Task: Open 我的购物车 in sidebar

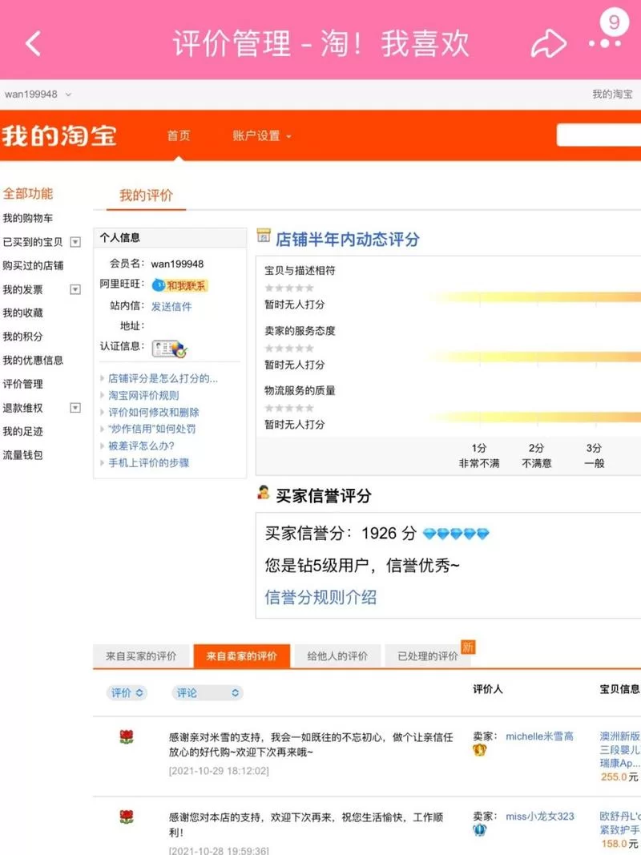Action: [28, 218]
